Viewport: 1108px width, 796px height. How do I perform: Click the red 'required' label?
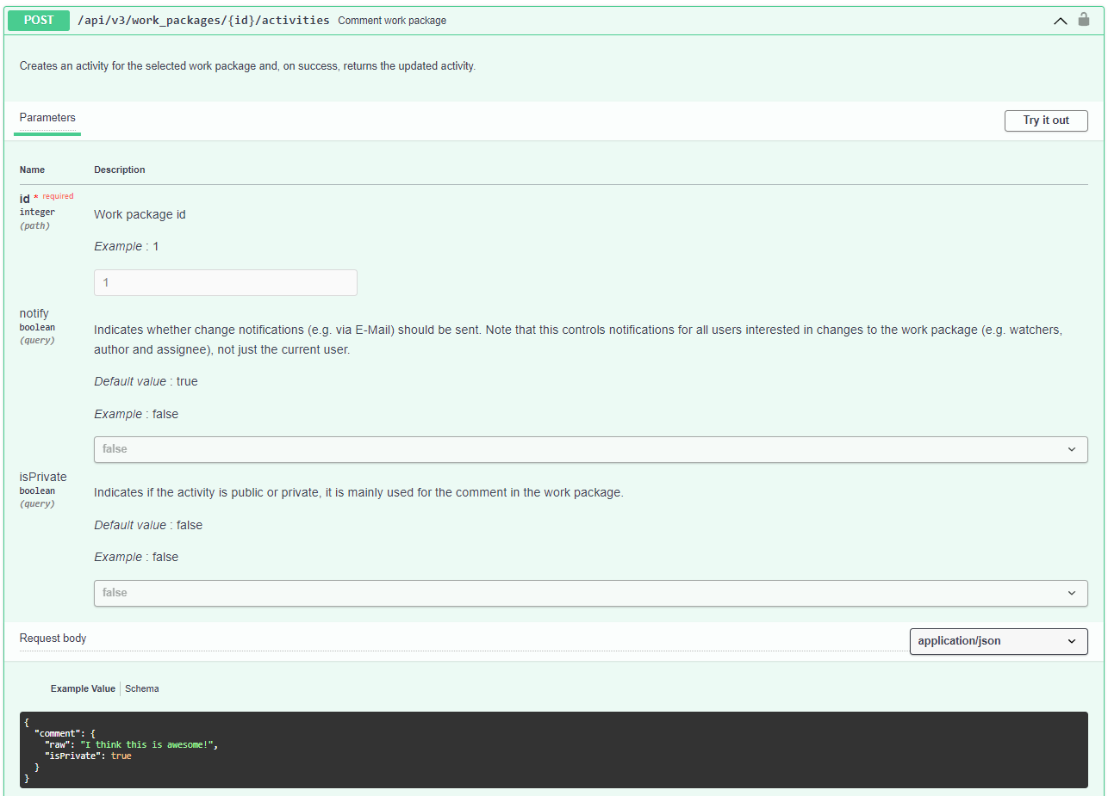pyautogui.click(x=58, y=196)
